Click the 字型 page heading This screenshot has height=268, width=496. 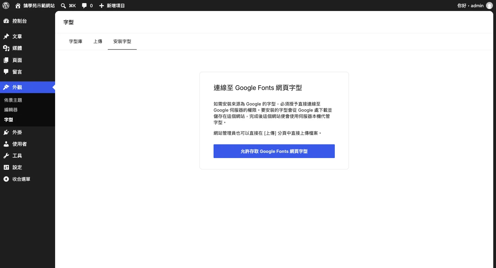pyautogui.click(x=69, y=22)
